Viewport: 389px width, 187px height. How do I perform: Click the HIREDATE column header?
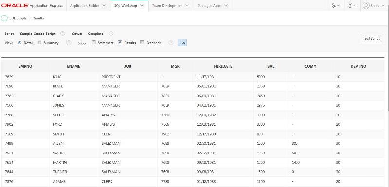[x=223, y=66]
